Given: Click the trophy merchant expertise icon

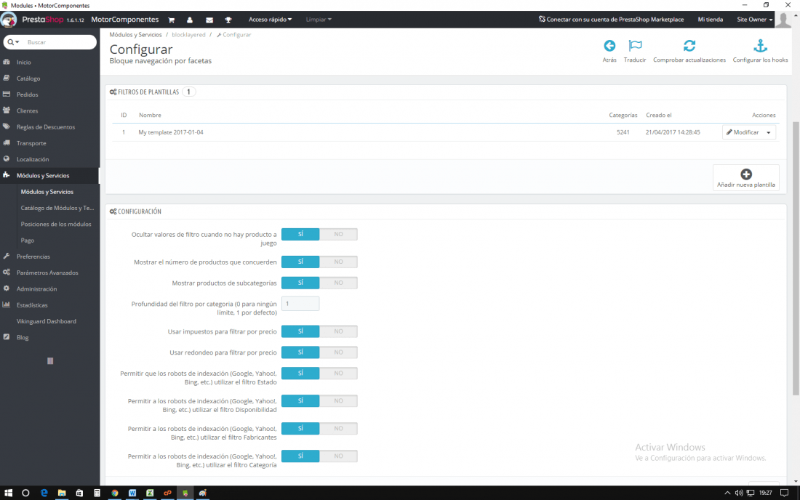Looking at the screenshot, I should tap(228, 20).
